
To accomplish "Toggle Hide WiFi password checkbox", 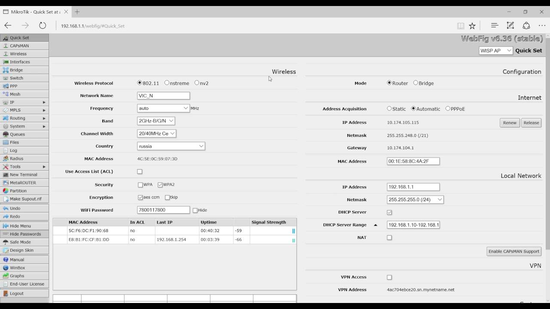I will pos(195,210).
